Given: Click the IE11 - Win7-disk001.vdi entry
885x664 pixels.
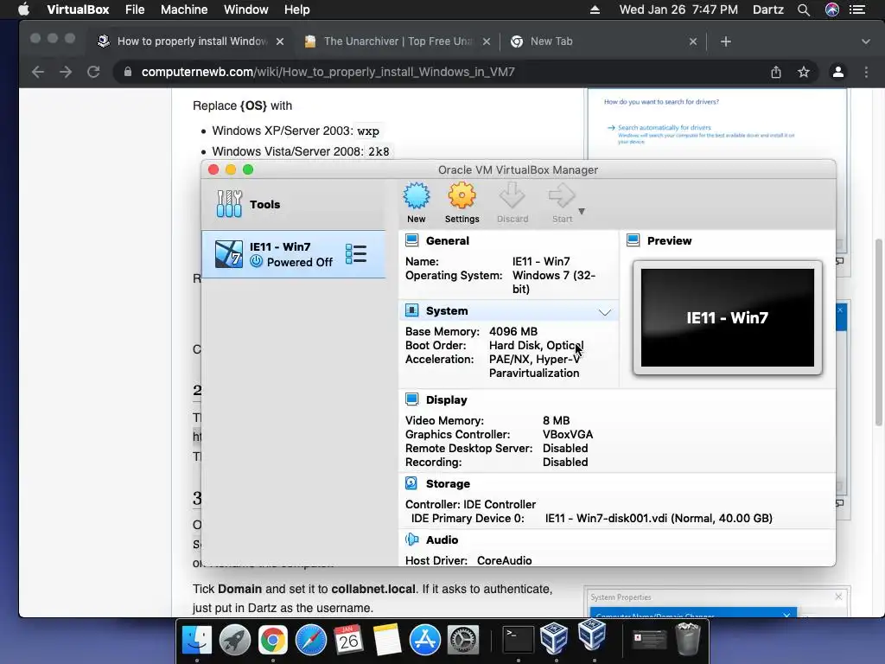Looking at the screenshot, I should 659,519.
